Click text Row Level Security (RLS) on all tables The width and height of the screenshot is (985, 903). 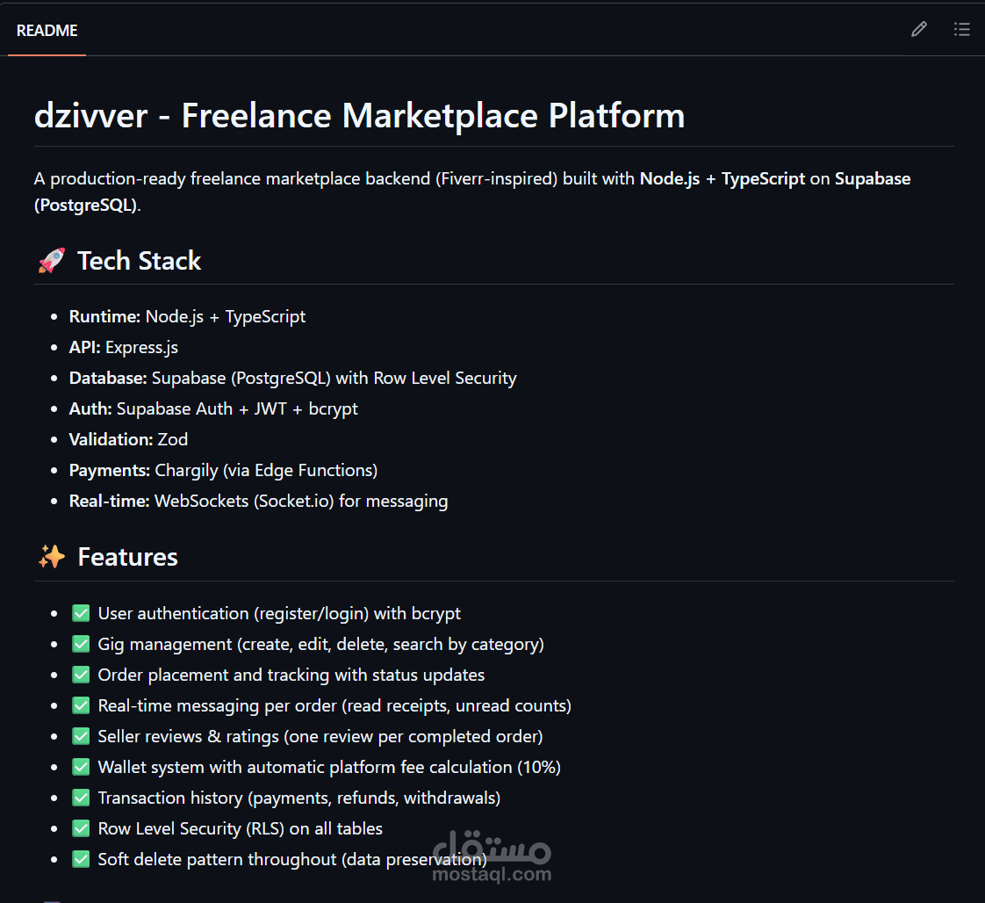tap(240, 829)
